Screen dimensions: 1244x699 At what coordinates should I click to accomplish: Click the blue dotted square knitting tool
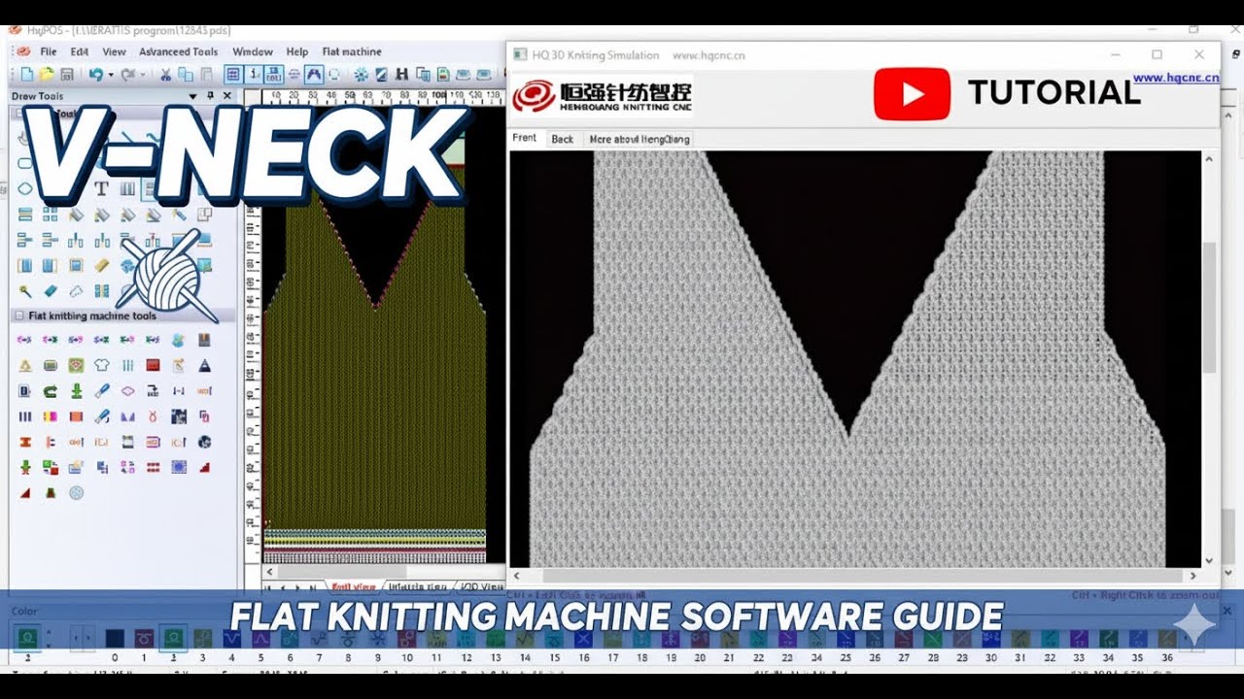click(179, 467)
